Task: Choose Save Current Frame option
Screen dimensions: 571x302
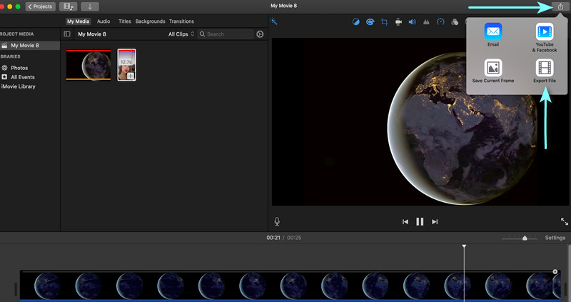Action: 493,71
